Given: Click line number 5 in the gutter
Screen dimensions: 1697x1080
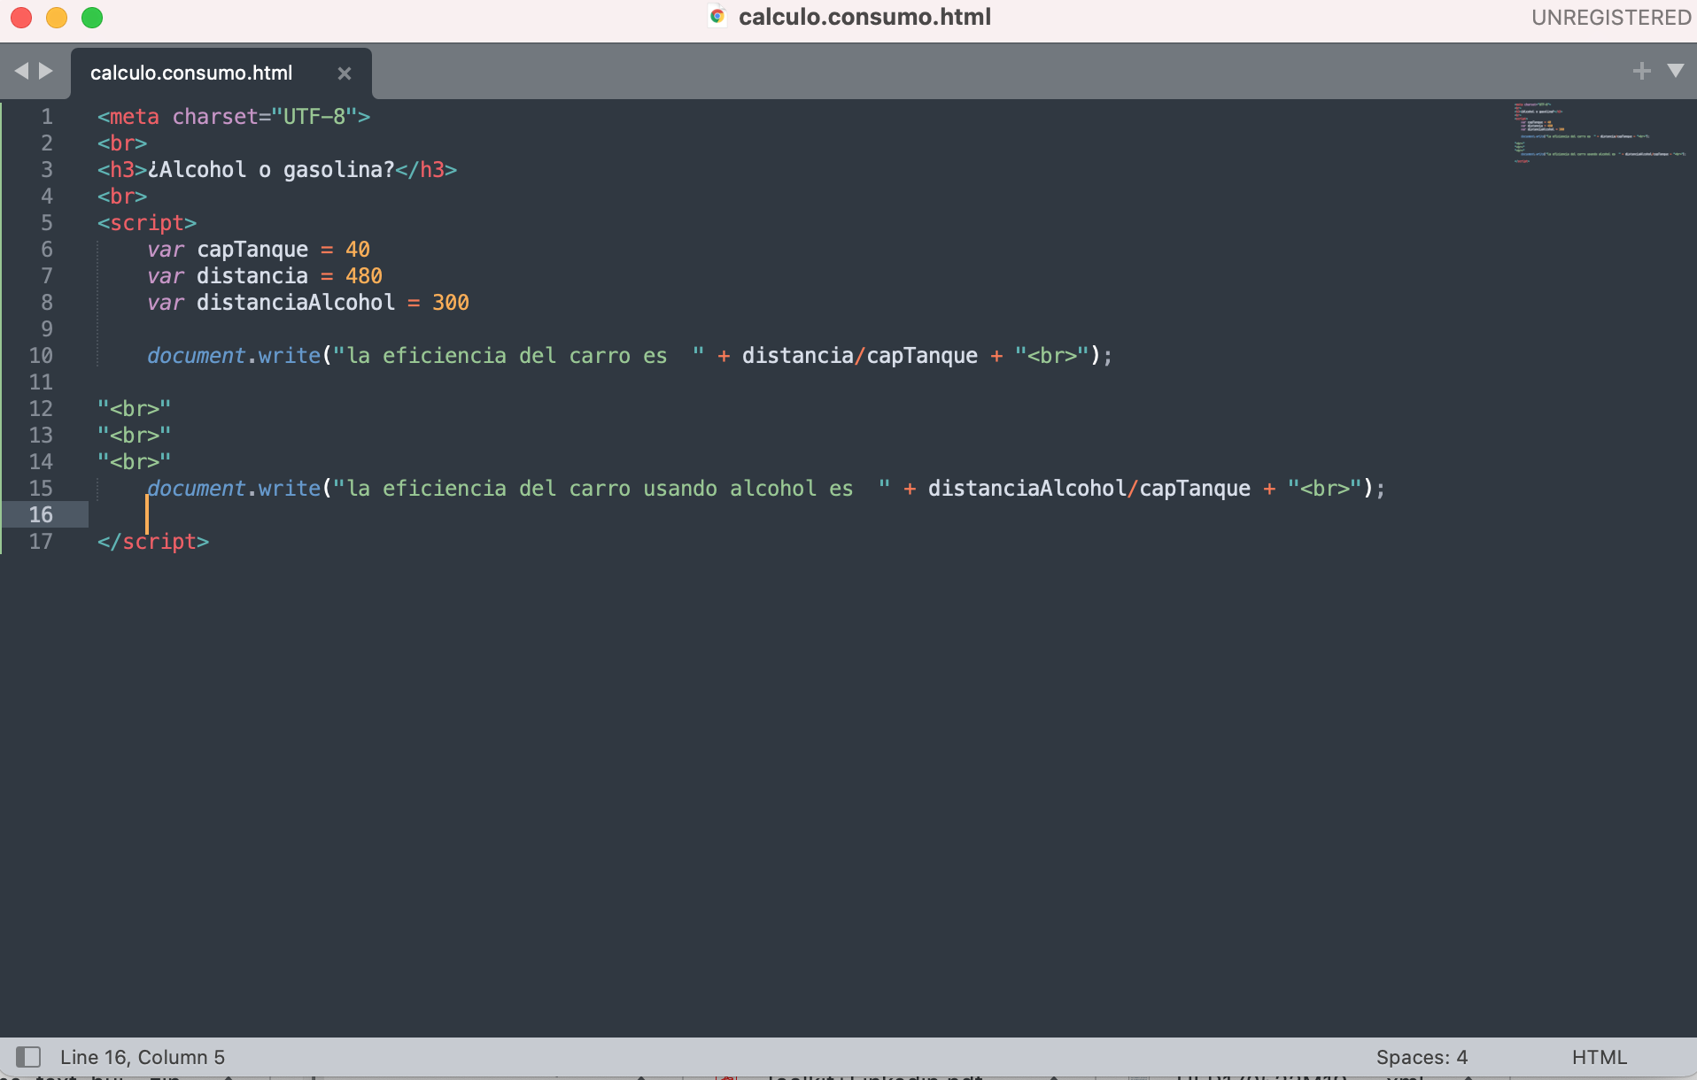Looking at the screenshot, I should click(46, 223).
